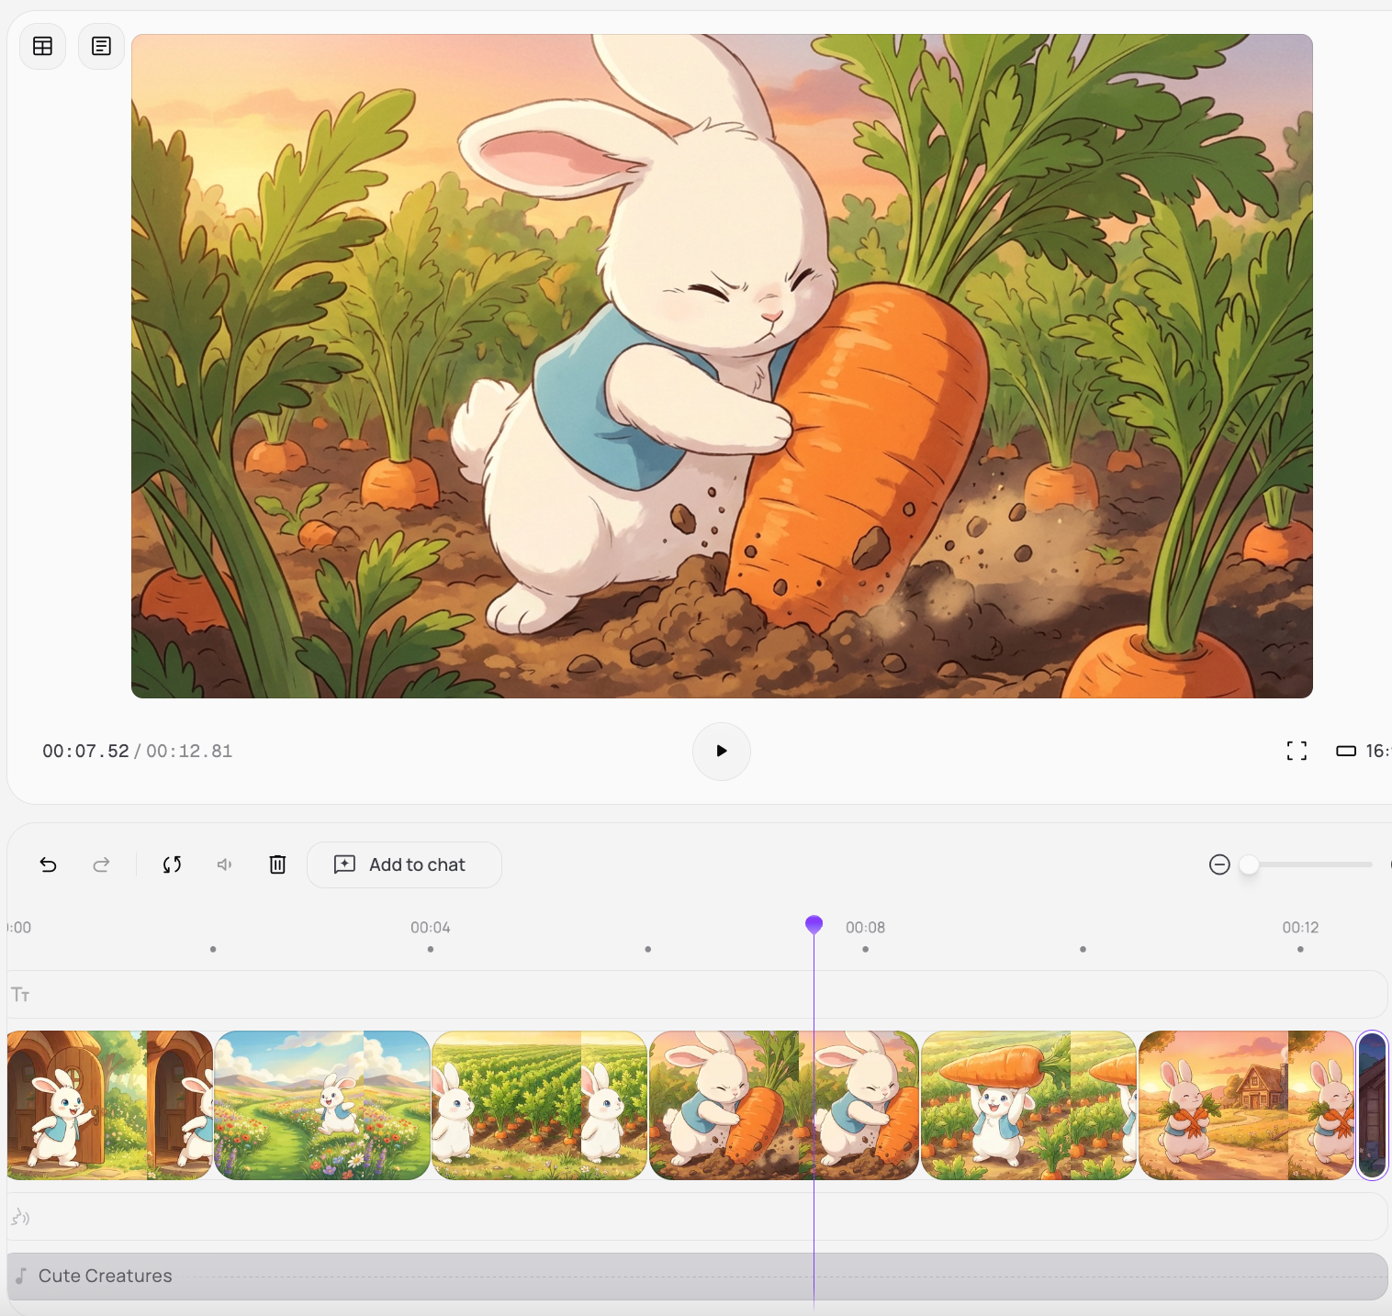Regenerate the selected clip
This screenshot has width=1392, height=1316.
point(172,864)
